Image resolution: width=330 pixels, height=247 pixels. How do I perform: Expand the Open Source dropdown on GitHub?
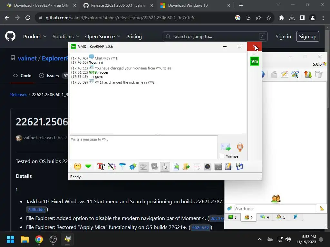point(103,37)
